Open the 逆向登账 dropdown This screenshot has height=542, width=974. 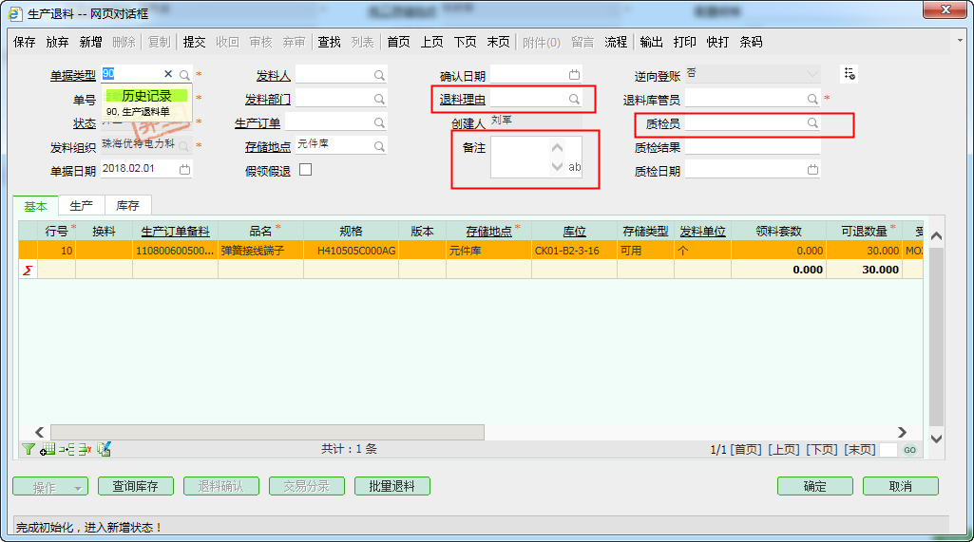(812, 74)
